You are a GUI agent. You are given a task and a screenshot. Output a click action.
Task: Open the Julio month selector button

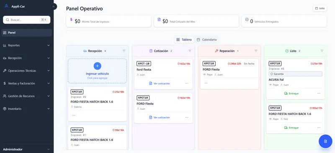point(320,8)
